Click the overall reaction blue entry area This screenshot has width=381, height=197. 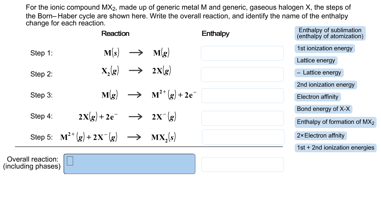coord(130,164)
